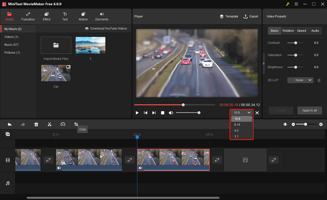Adjust the player volume slider

pyautogui.click(x=188, y=113)
